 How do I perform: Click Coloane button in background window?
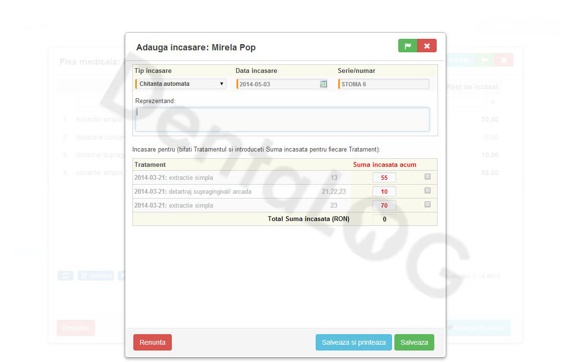click(x=96, y=276)
